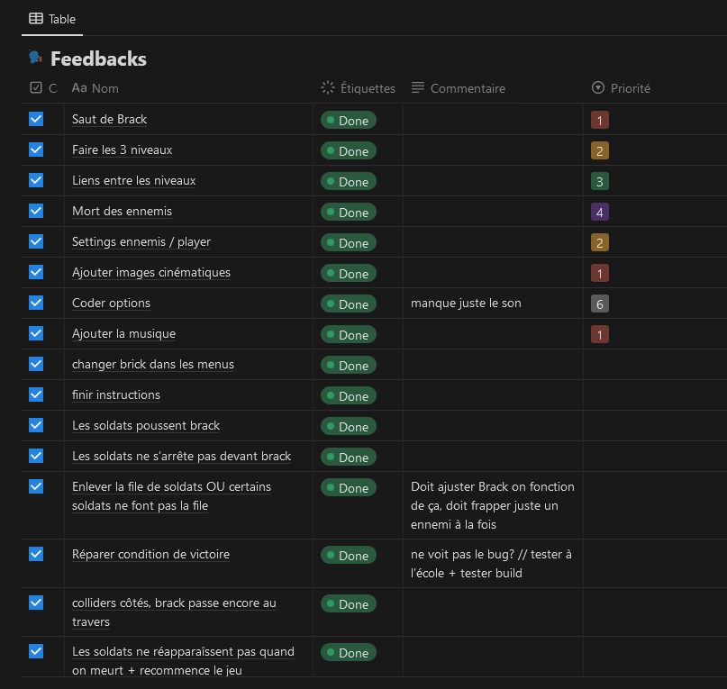The width and height of the screenshot is (727, 689).
Task: Uncheck the Ajouter la musique checkbox
Action: pyautogui.click(x=36, y=333)
